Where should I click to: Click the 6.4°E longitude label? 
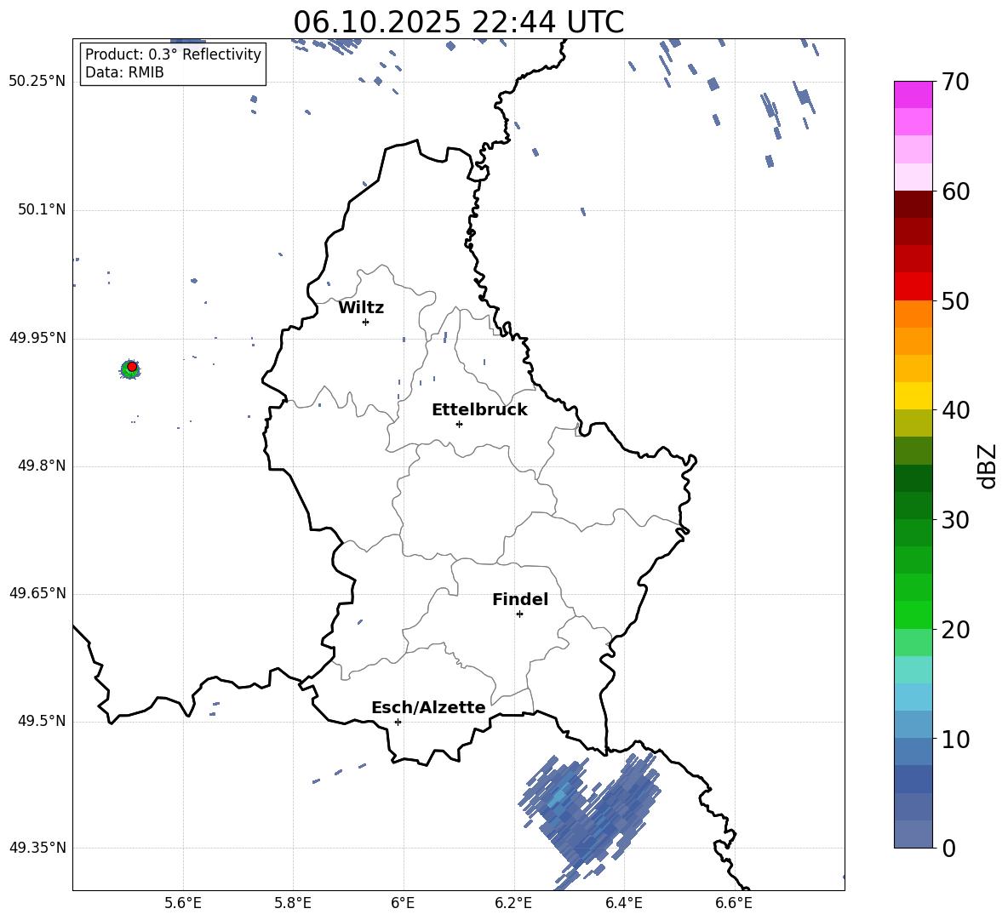(x=624, y=903)
